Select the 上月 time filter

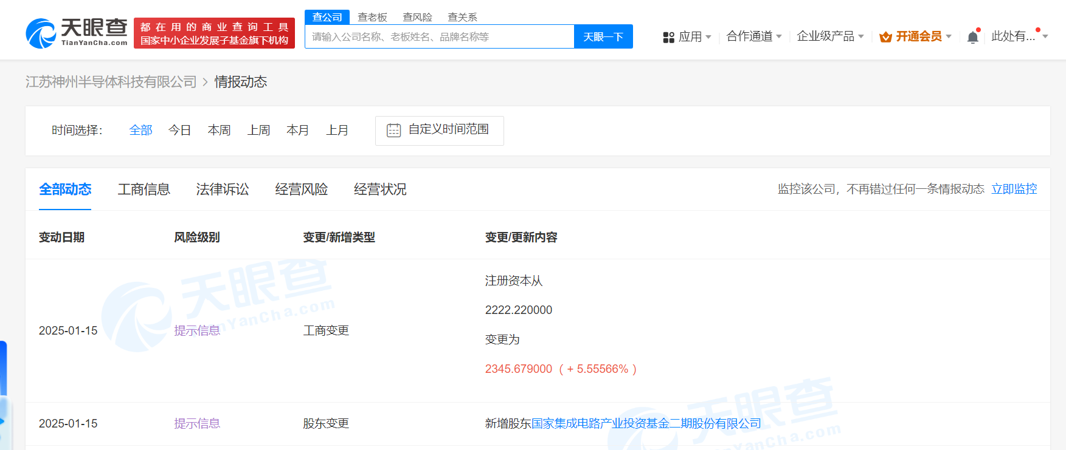click(337, 130)
